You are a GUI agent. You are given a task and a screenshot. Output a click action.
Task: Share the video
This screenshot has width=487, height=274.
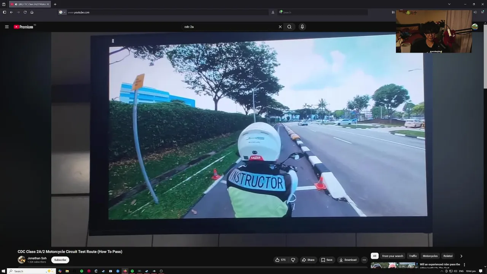(308, 260)
